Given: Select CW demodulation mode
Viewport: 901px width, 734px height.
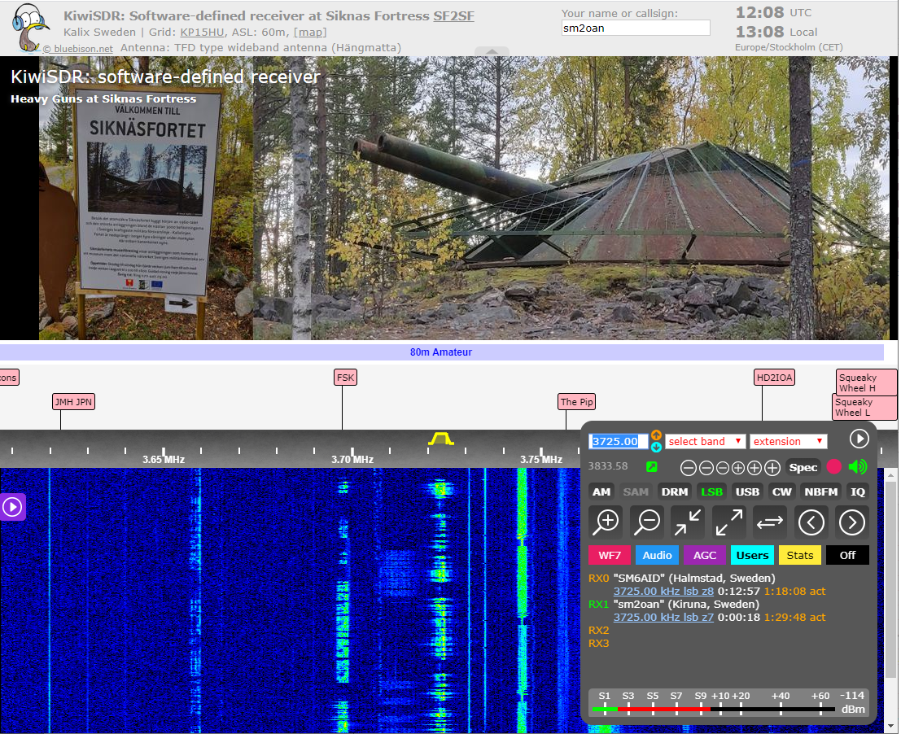Looking at the screenshot, I should point(781,492).
